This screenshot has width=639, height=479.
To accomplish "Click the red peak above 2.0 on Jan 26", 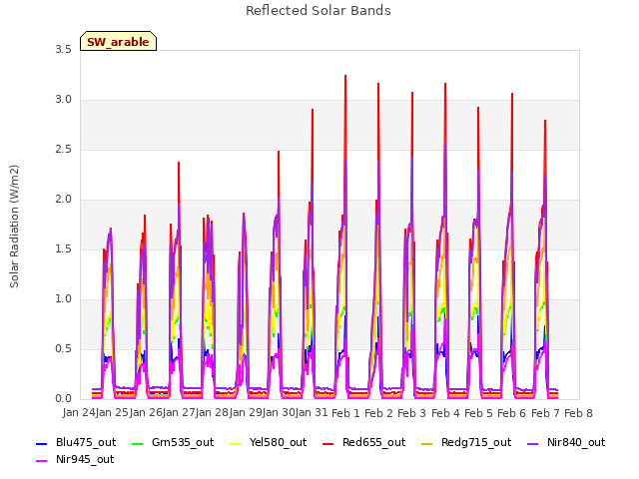I will pyautogui.click(x=179, y=165).
